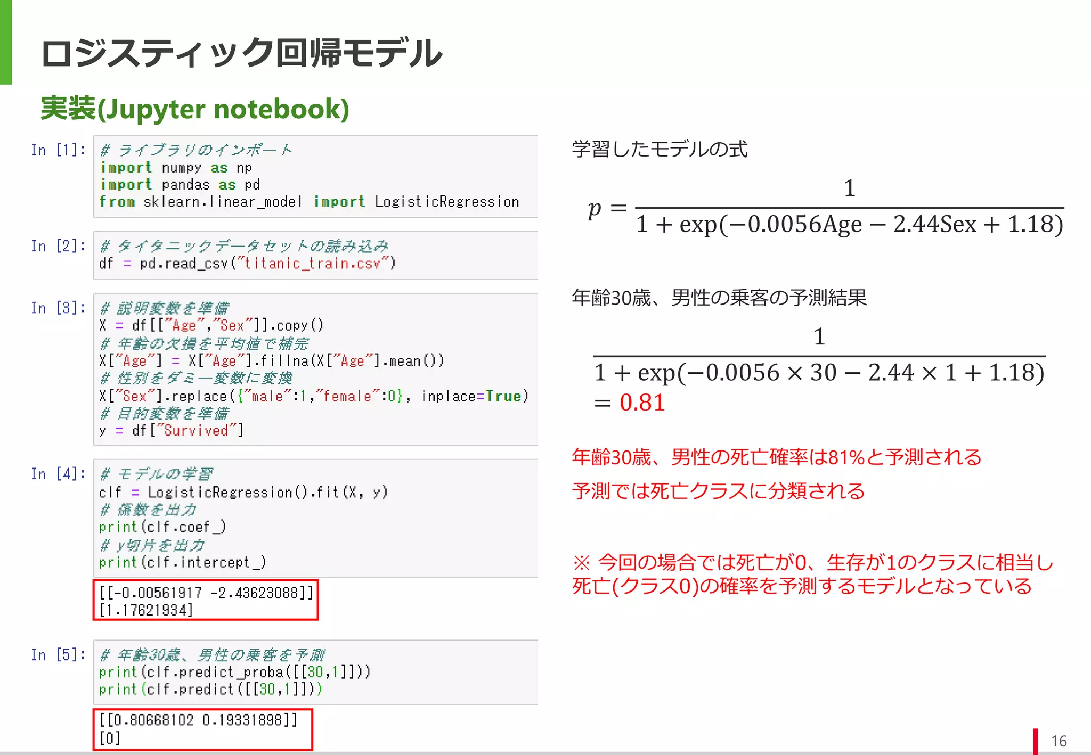Click the red result value 0.81

pos(642,403)
